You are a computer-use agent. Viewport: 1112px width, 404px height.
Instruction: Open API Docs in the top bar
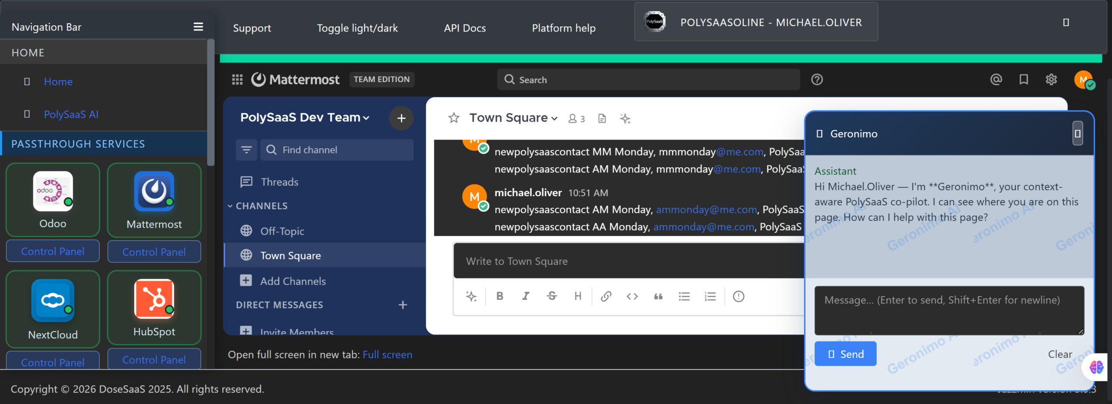point(465,28)
